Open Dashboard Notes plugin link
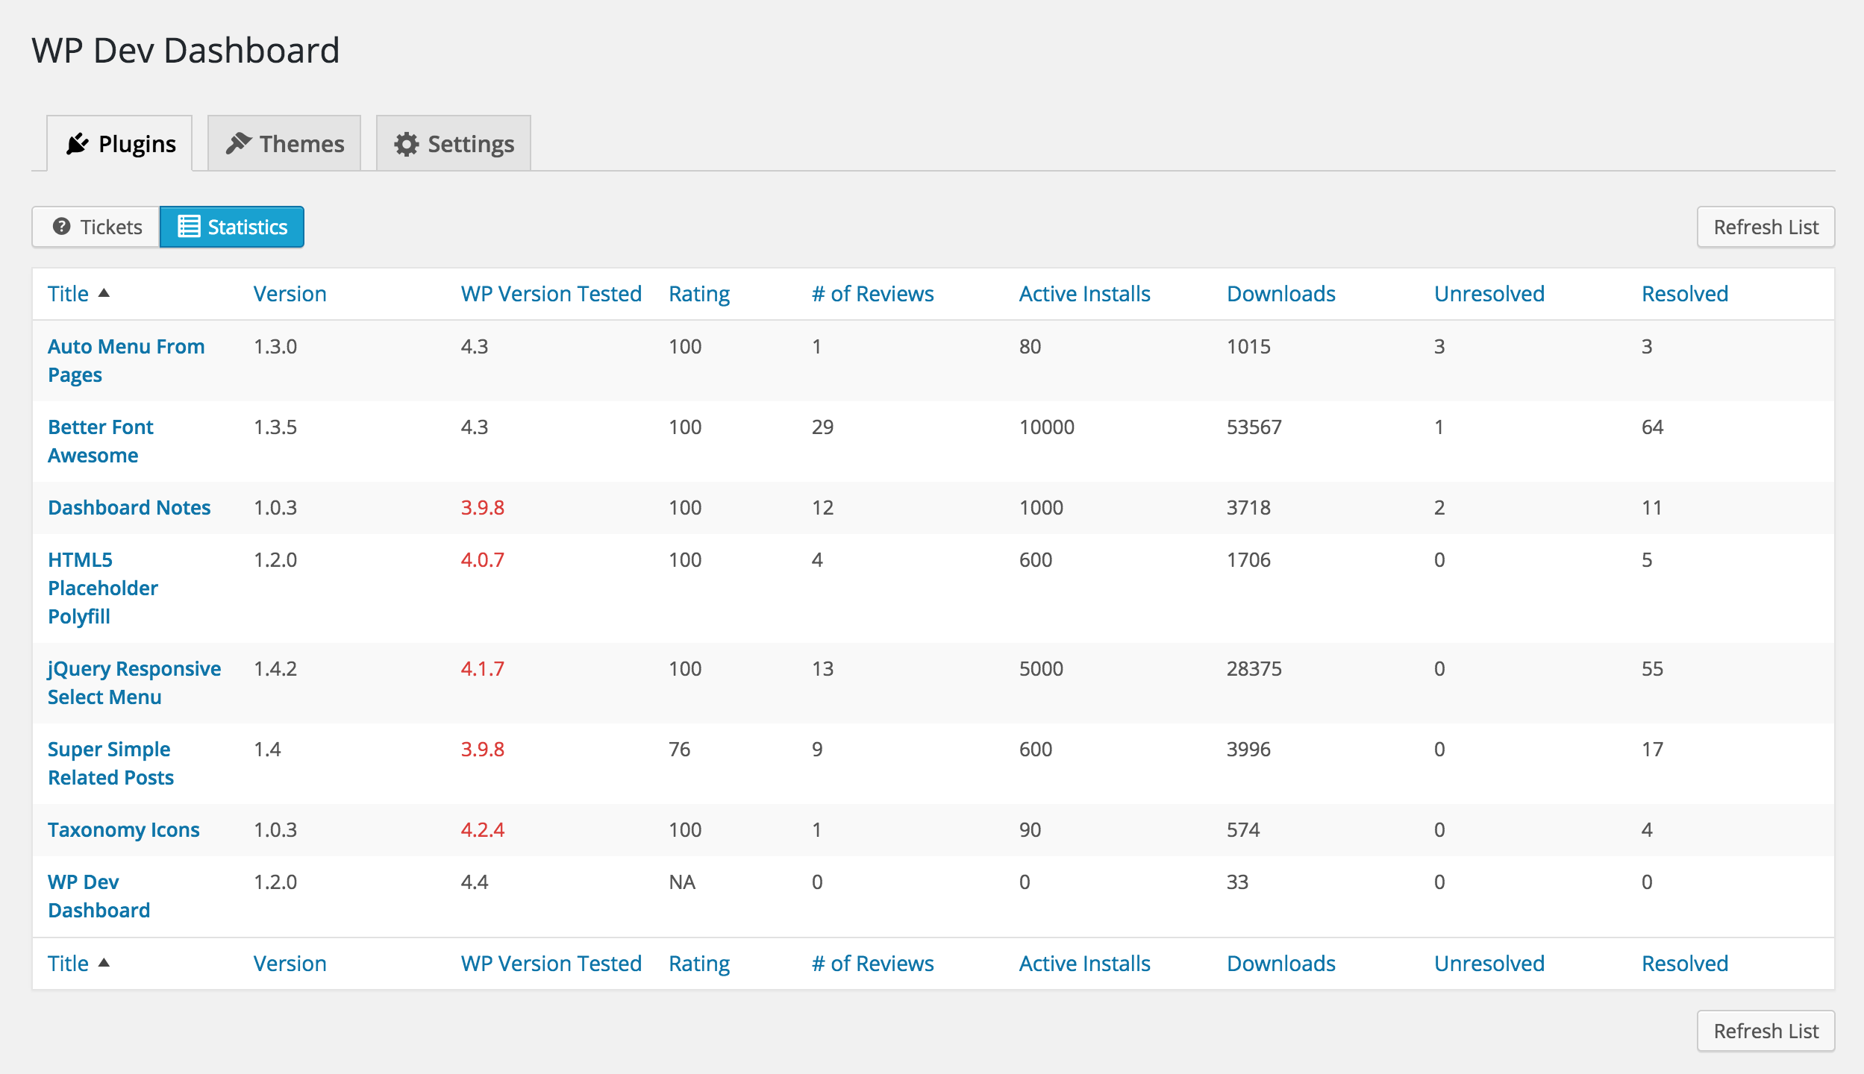The height and width of the screenshot is (1074, 1864). tap(129, 507)
